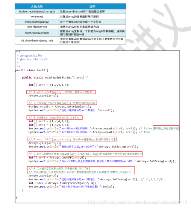Click the comment '// 1.void sort(arr);'
Image resolution: width=191 pixels, height=209 pixels.
(45, 92)
